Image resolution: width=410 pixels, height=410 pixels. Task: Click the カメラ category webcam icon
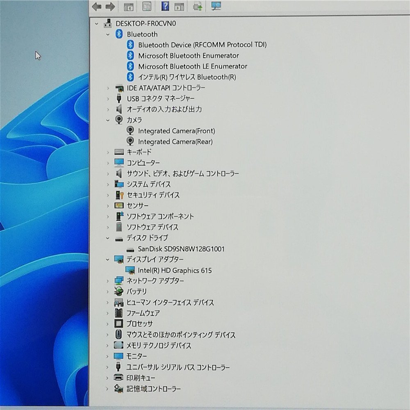pos(119,120)
